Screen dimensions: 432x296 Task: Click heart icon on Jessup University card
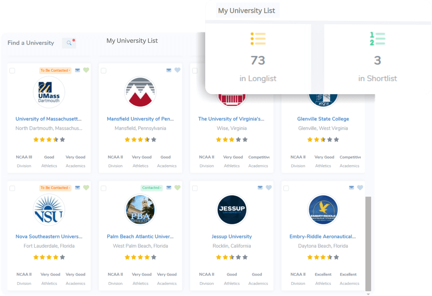(x=269, y=187)
